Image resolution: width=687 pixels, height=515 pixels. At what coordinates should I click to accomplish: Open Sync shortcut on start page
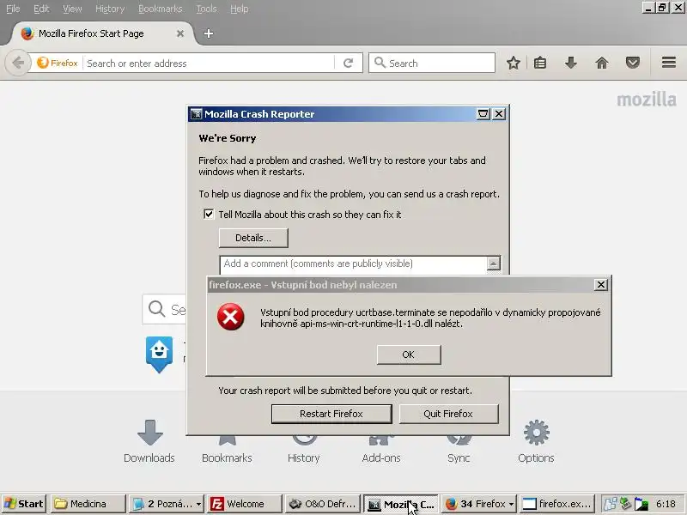459,449
